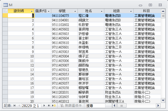Click left arrow of horizontal scrollbar
The width and height of the screenshot is (168, 111).
tap(114, 106)
